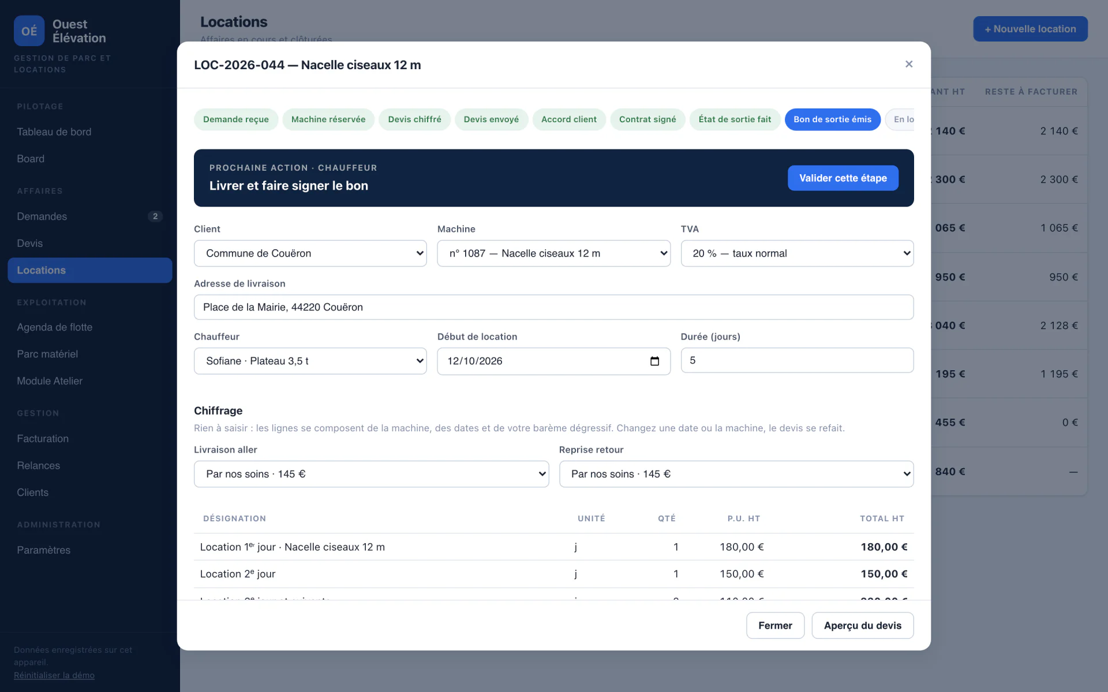The height and width of the screenshot is (692, 1108).
Task: Open the Client dropdown
Action: pos(310,253)
